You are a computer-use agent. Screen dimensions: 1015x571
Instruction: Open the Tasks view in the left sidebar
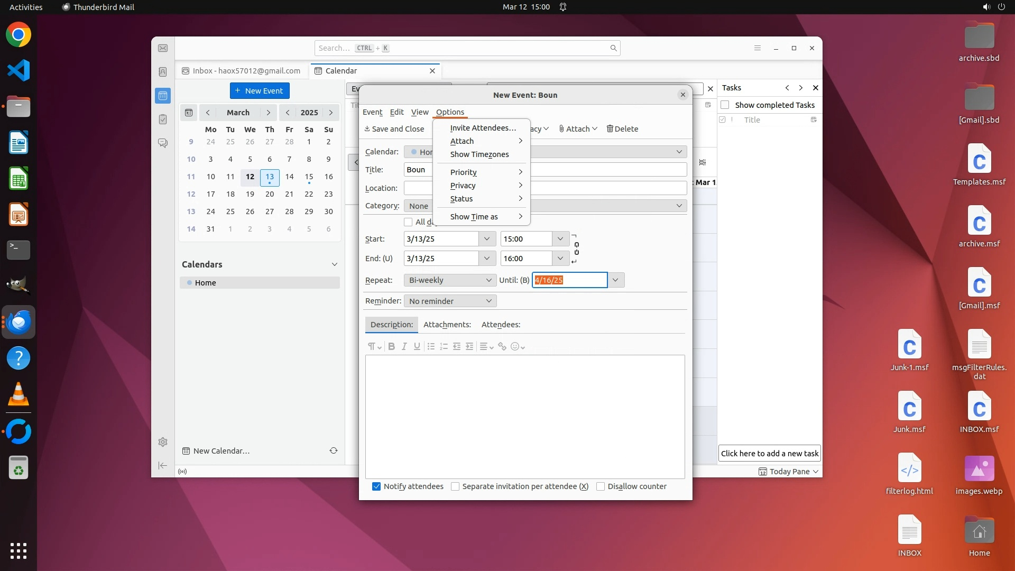pyautogui.click(x=163, y=119)
